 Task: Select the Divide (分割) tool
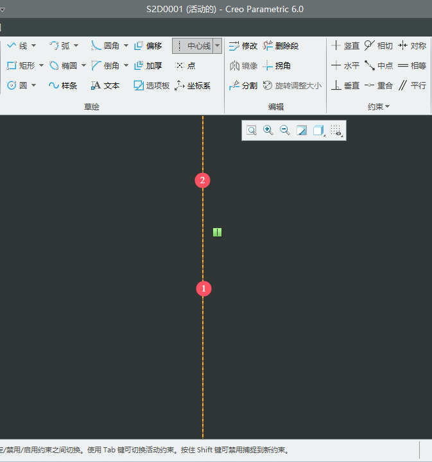pos(243,85)
